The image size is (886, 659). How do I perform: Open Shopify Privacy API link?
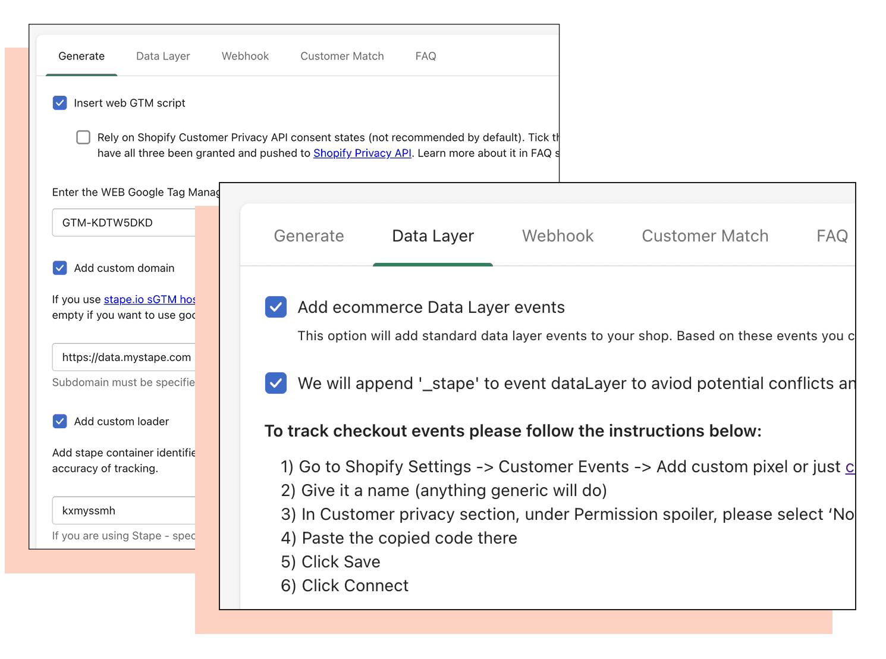[362, 153]
